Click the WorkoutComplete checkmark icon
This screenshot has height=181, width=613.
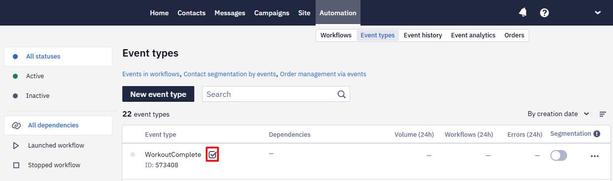coord(213,154)
